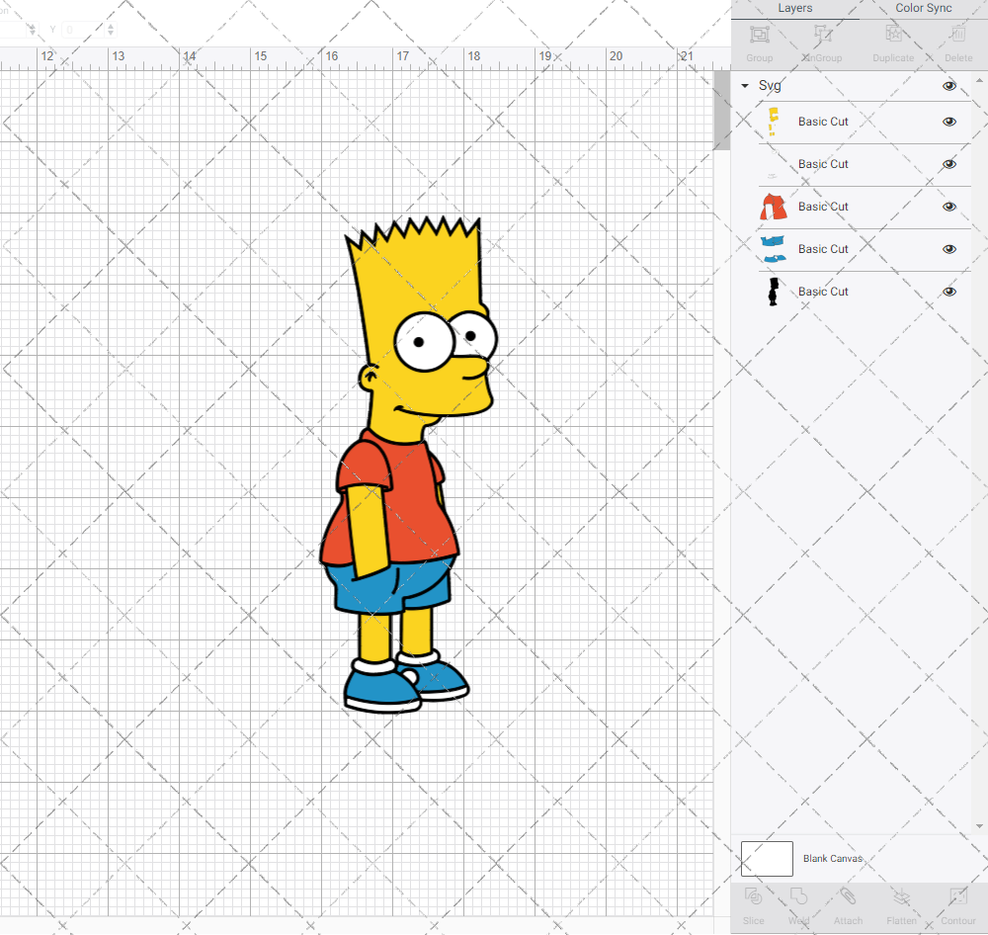Image resolution: width=988 pixels, height=935 pixels.
Task: Click the canvas vertical scrollbar thumb
Action: pos(721,111)
